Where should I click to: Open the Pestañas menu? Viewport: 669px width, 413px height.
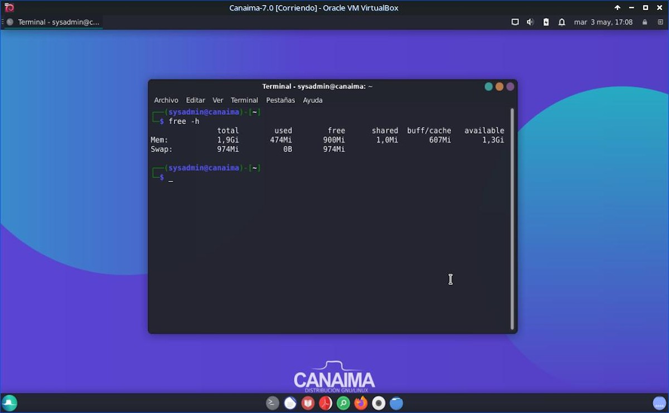coord(280,100)
